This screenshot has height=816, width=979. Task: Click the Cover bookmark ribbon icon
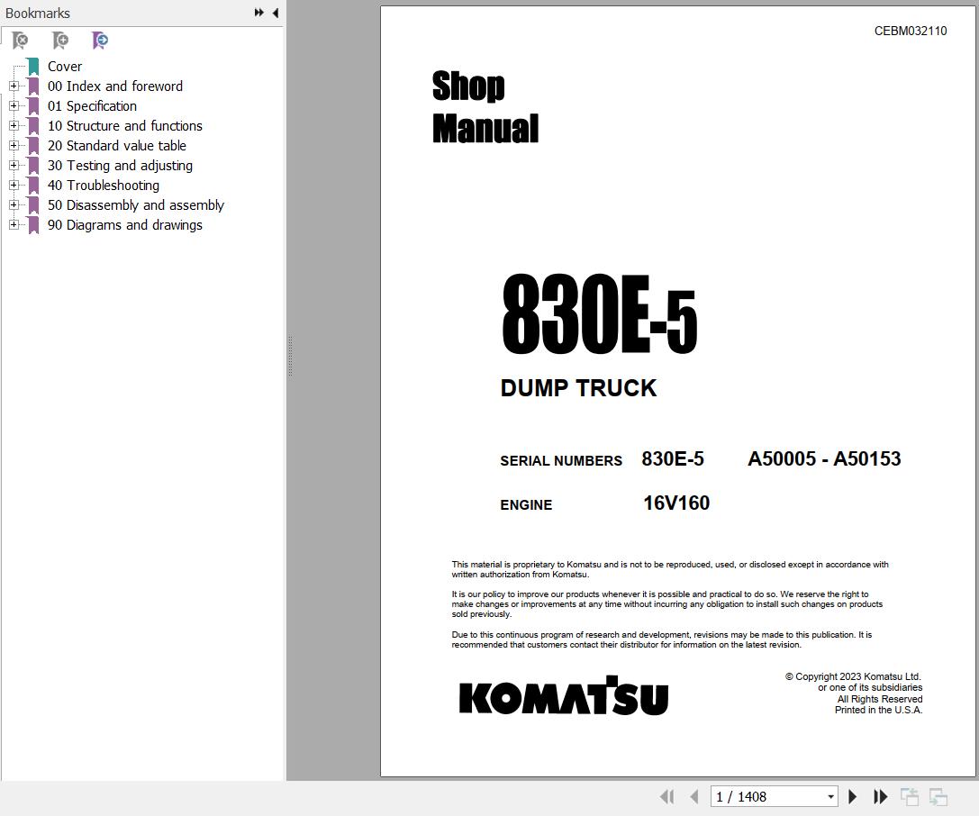pos(33,67)
